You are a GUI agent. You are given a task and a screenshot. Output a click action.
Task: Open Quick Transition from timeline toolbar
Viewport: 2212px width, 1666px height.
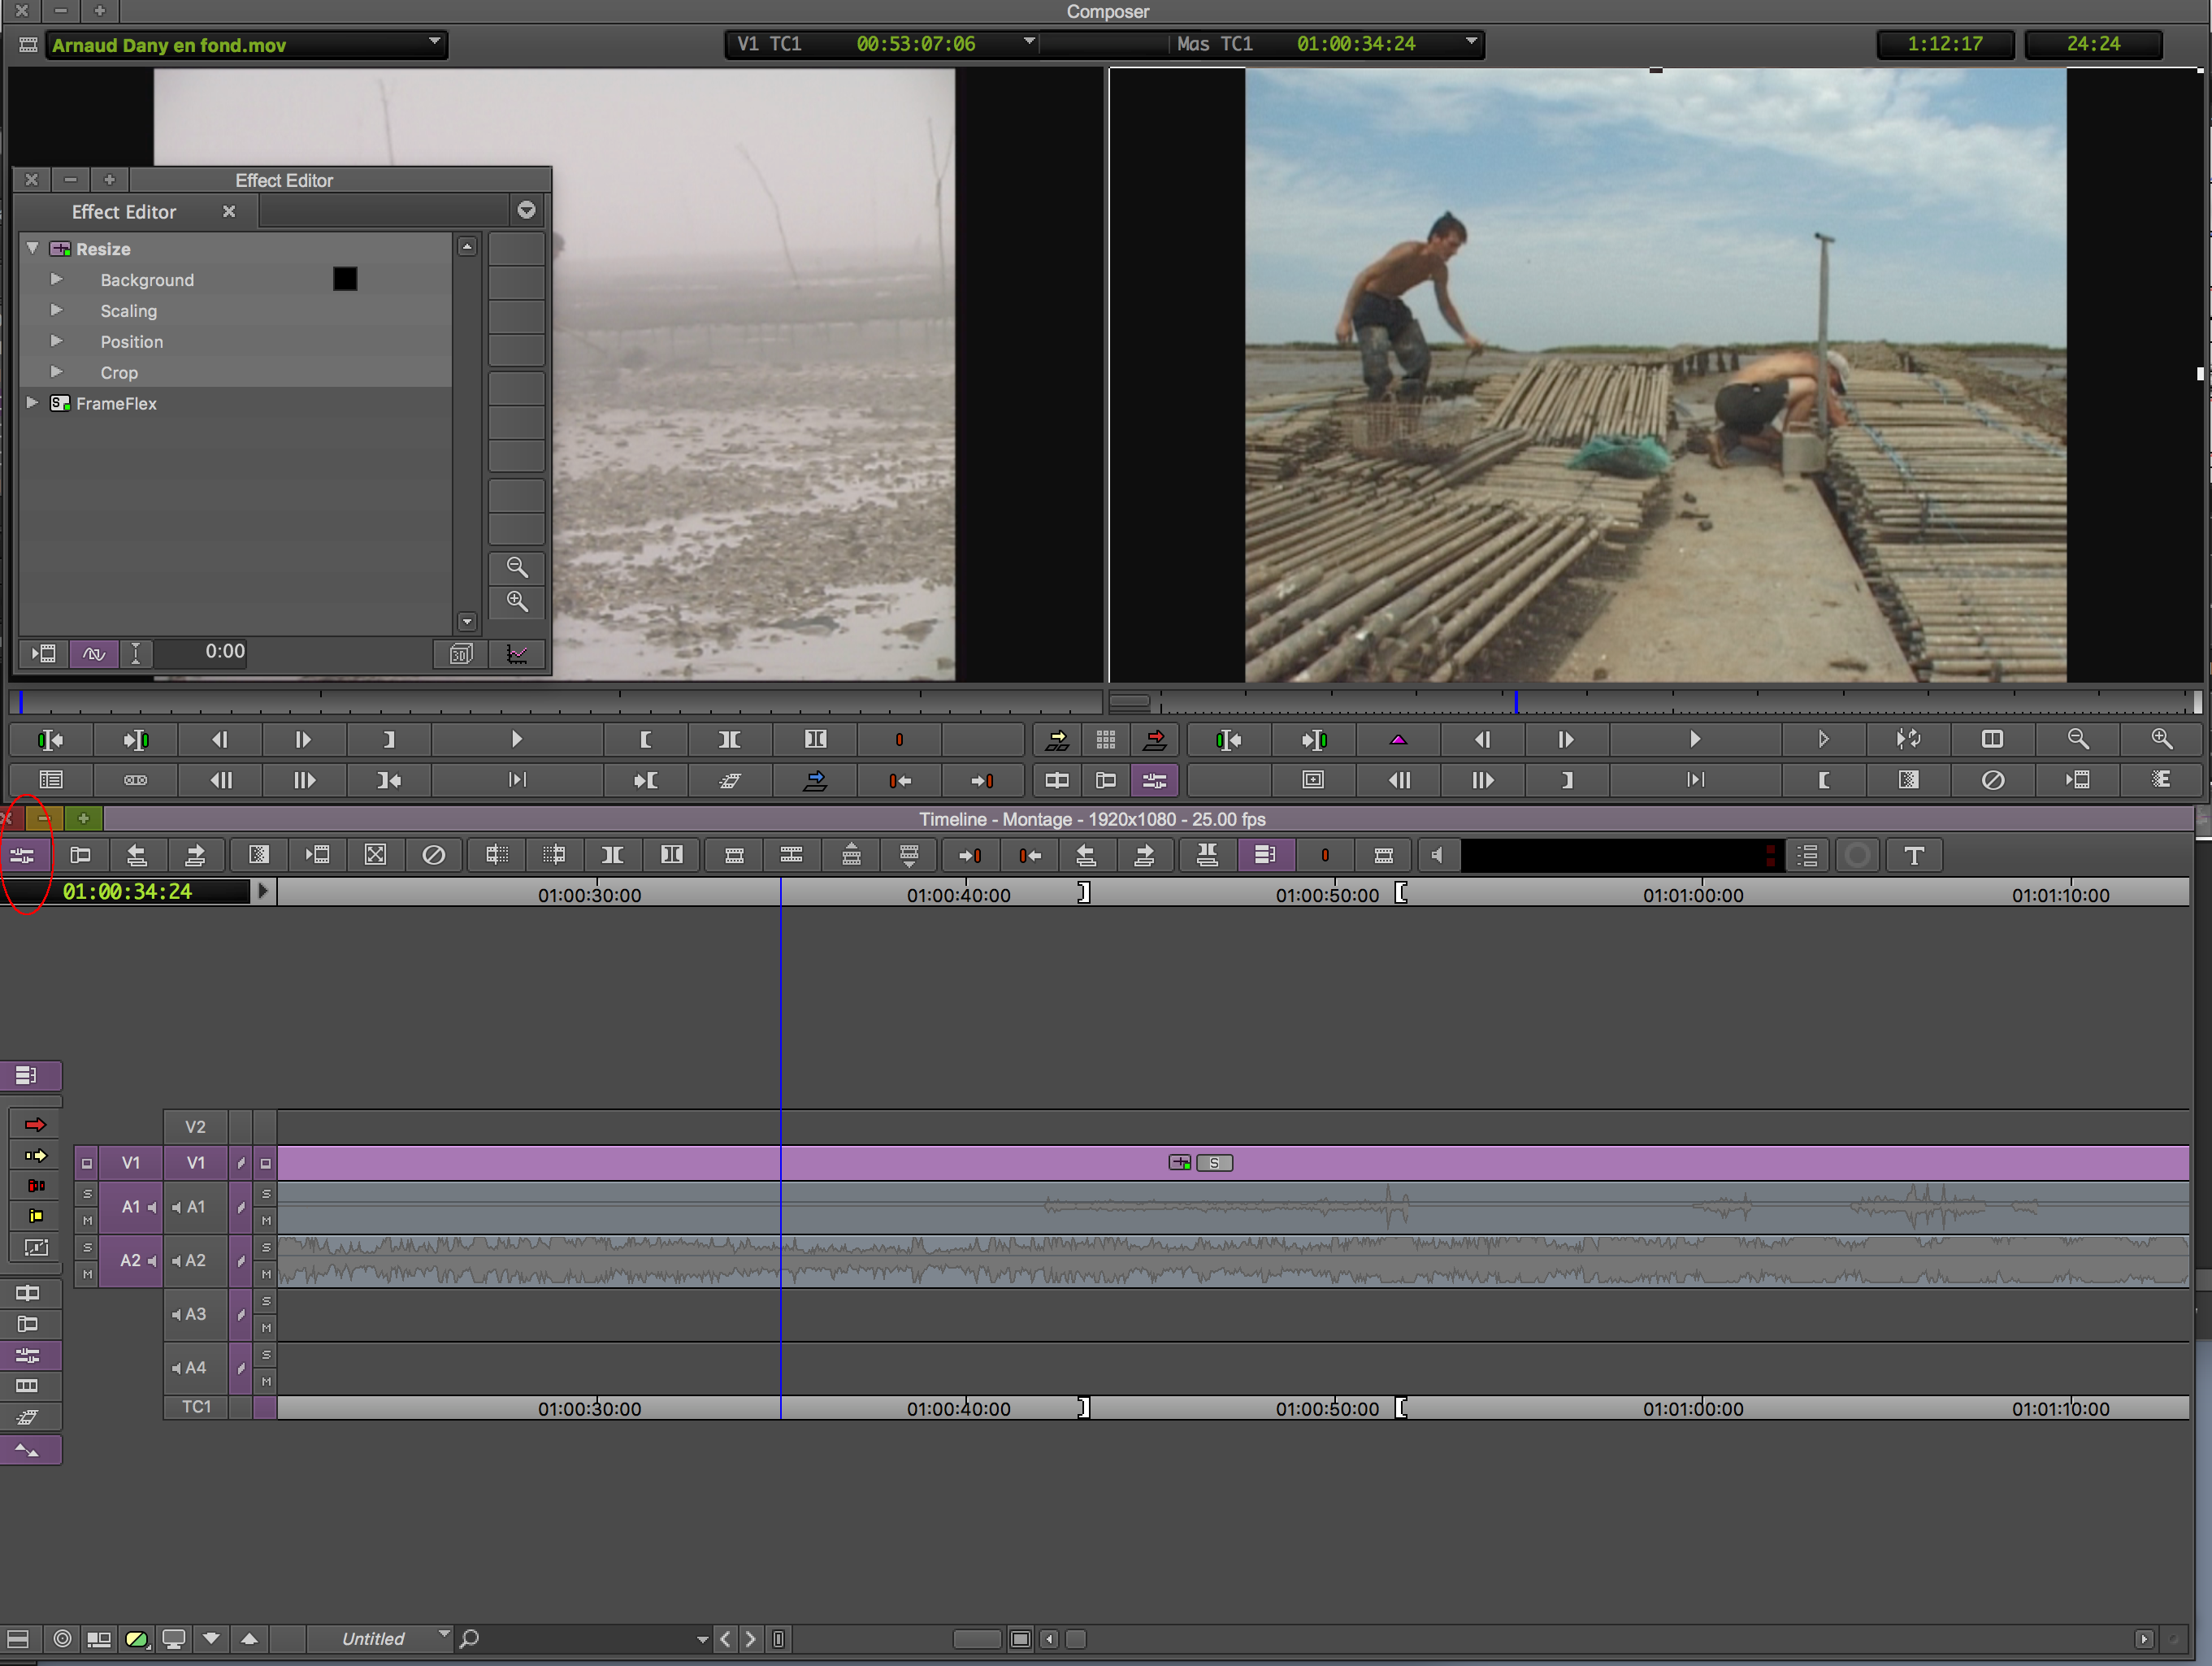pos(258,856)
